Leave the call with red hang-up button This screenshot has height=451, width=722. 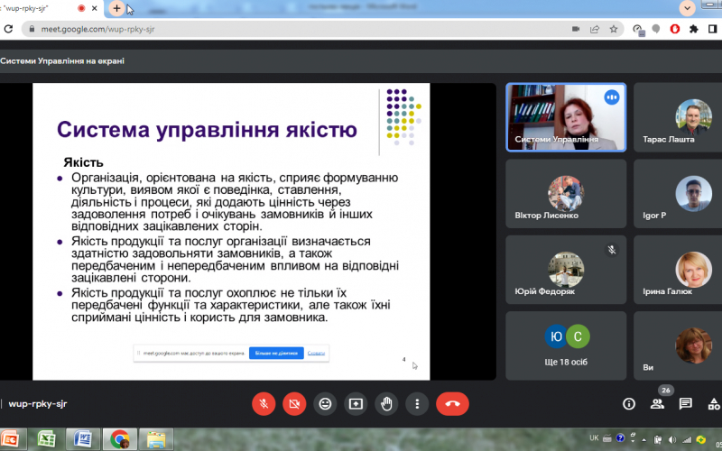pos(452,404)
